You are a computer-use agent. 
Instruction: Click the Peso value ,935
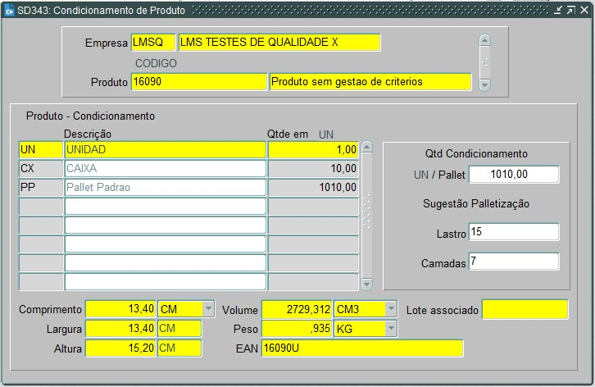[297, 329]
